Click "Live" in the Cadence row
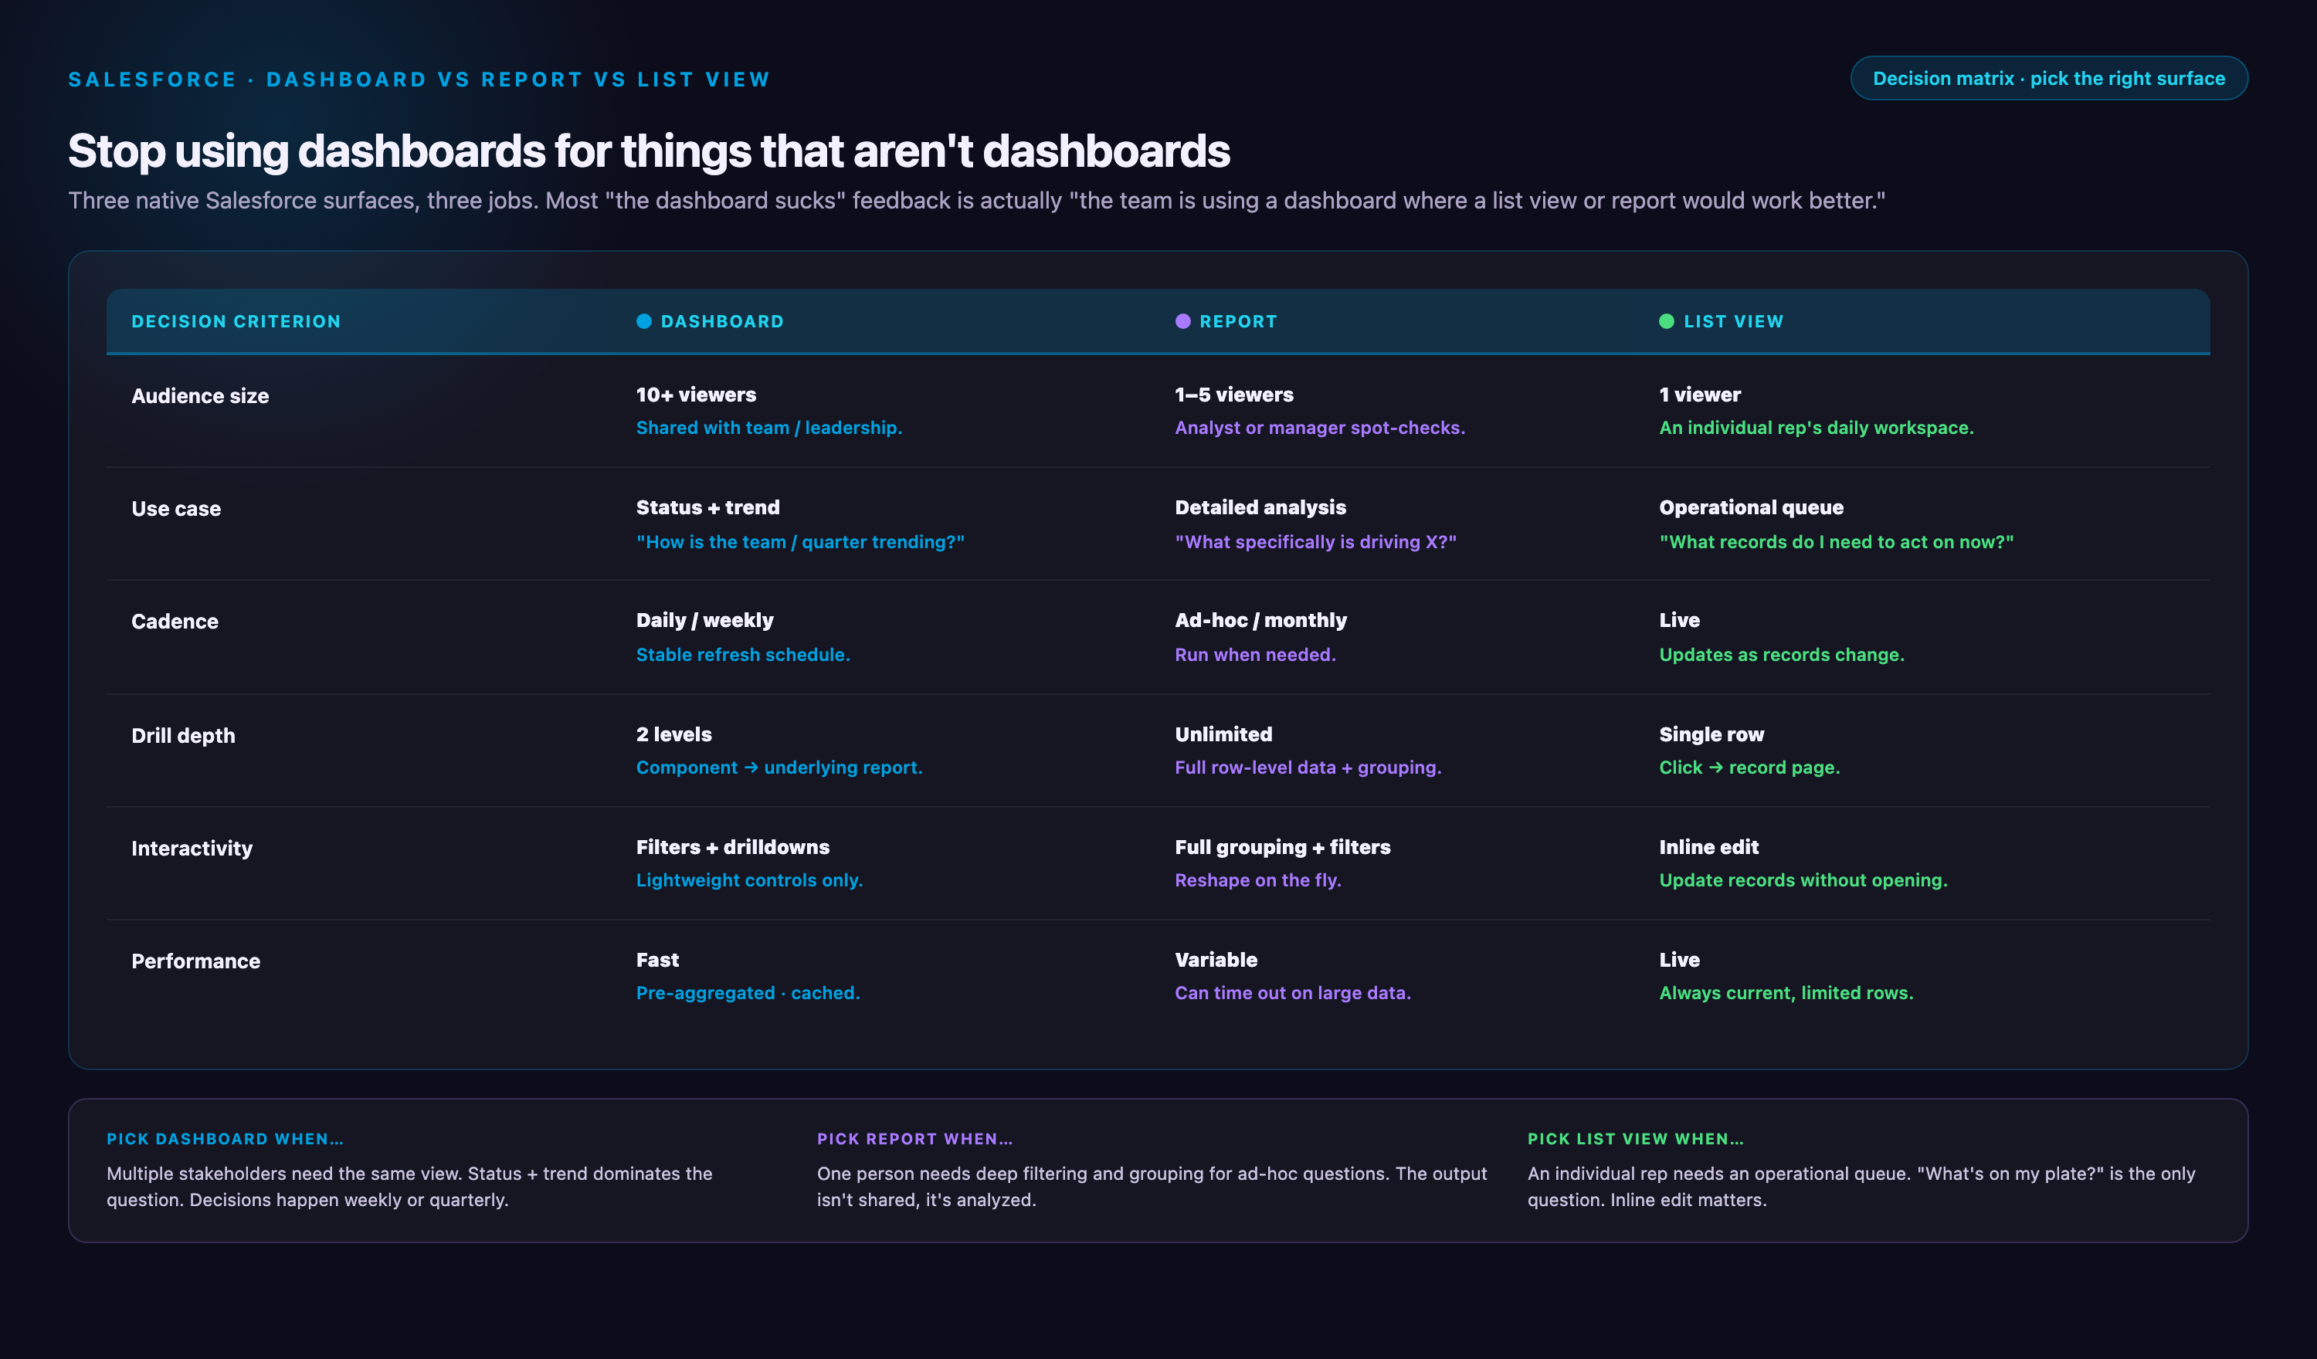 [x=1679, y=621]
